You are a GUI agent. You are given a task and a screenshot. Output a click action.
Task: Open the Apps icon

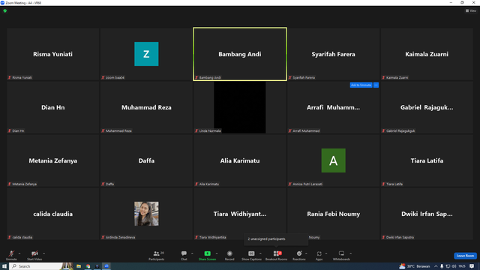[x=319, y=253]
